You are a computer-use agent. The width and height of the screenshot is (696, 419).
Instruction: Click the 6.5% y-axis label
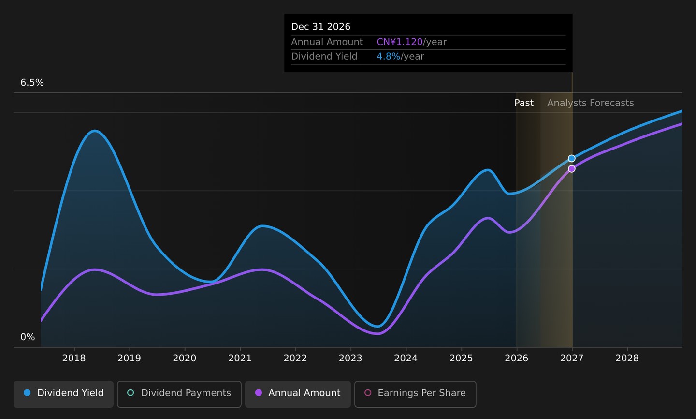32,83
